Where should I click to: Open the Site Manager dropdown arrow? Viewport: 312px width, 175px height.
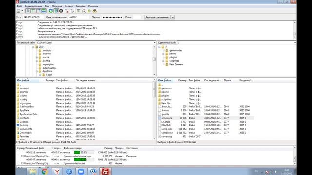point(22,11)
